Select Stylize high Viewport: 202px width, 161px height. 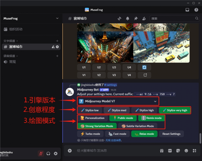[144, 110]
